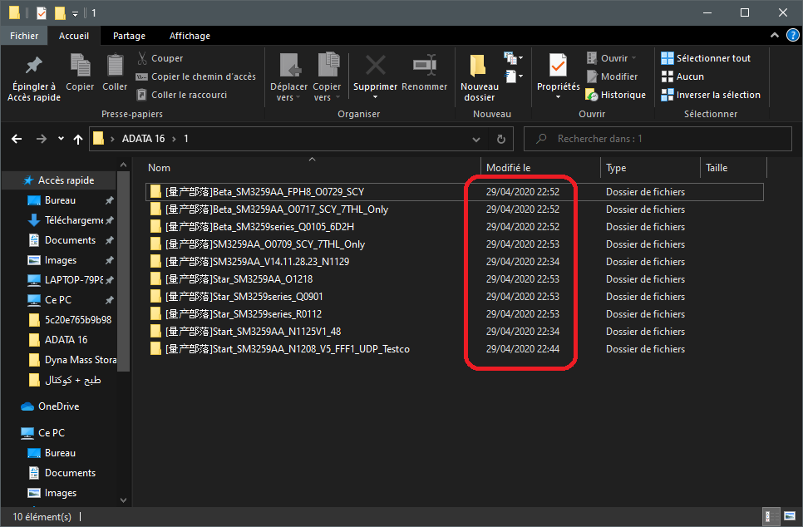Expand the address bar history dropdown
Screen dimensions: 803x527
coord(476,140)
